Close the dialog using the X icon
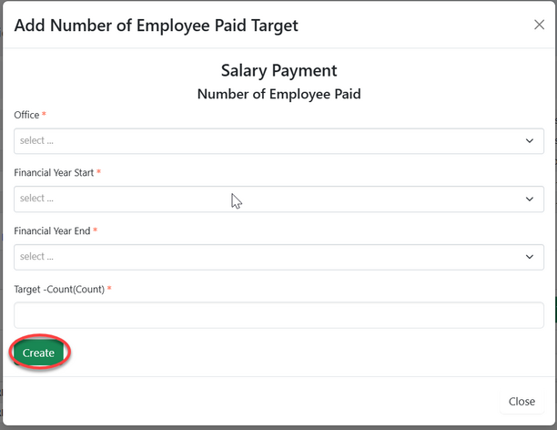 (539, 25)
